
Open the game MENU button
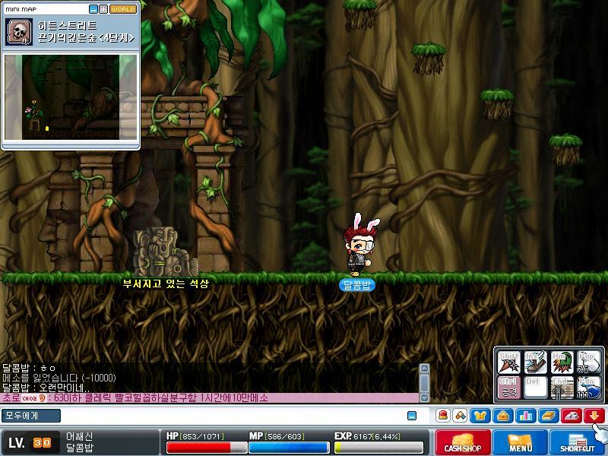click(x=520, y=442)
